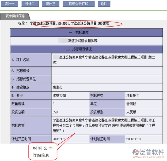Select the 建设地点 value 南京市
Viewport: 167px width, 161px height.
pos(58,87)
